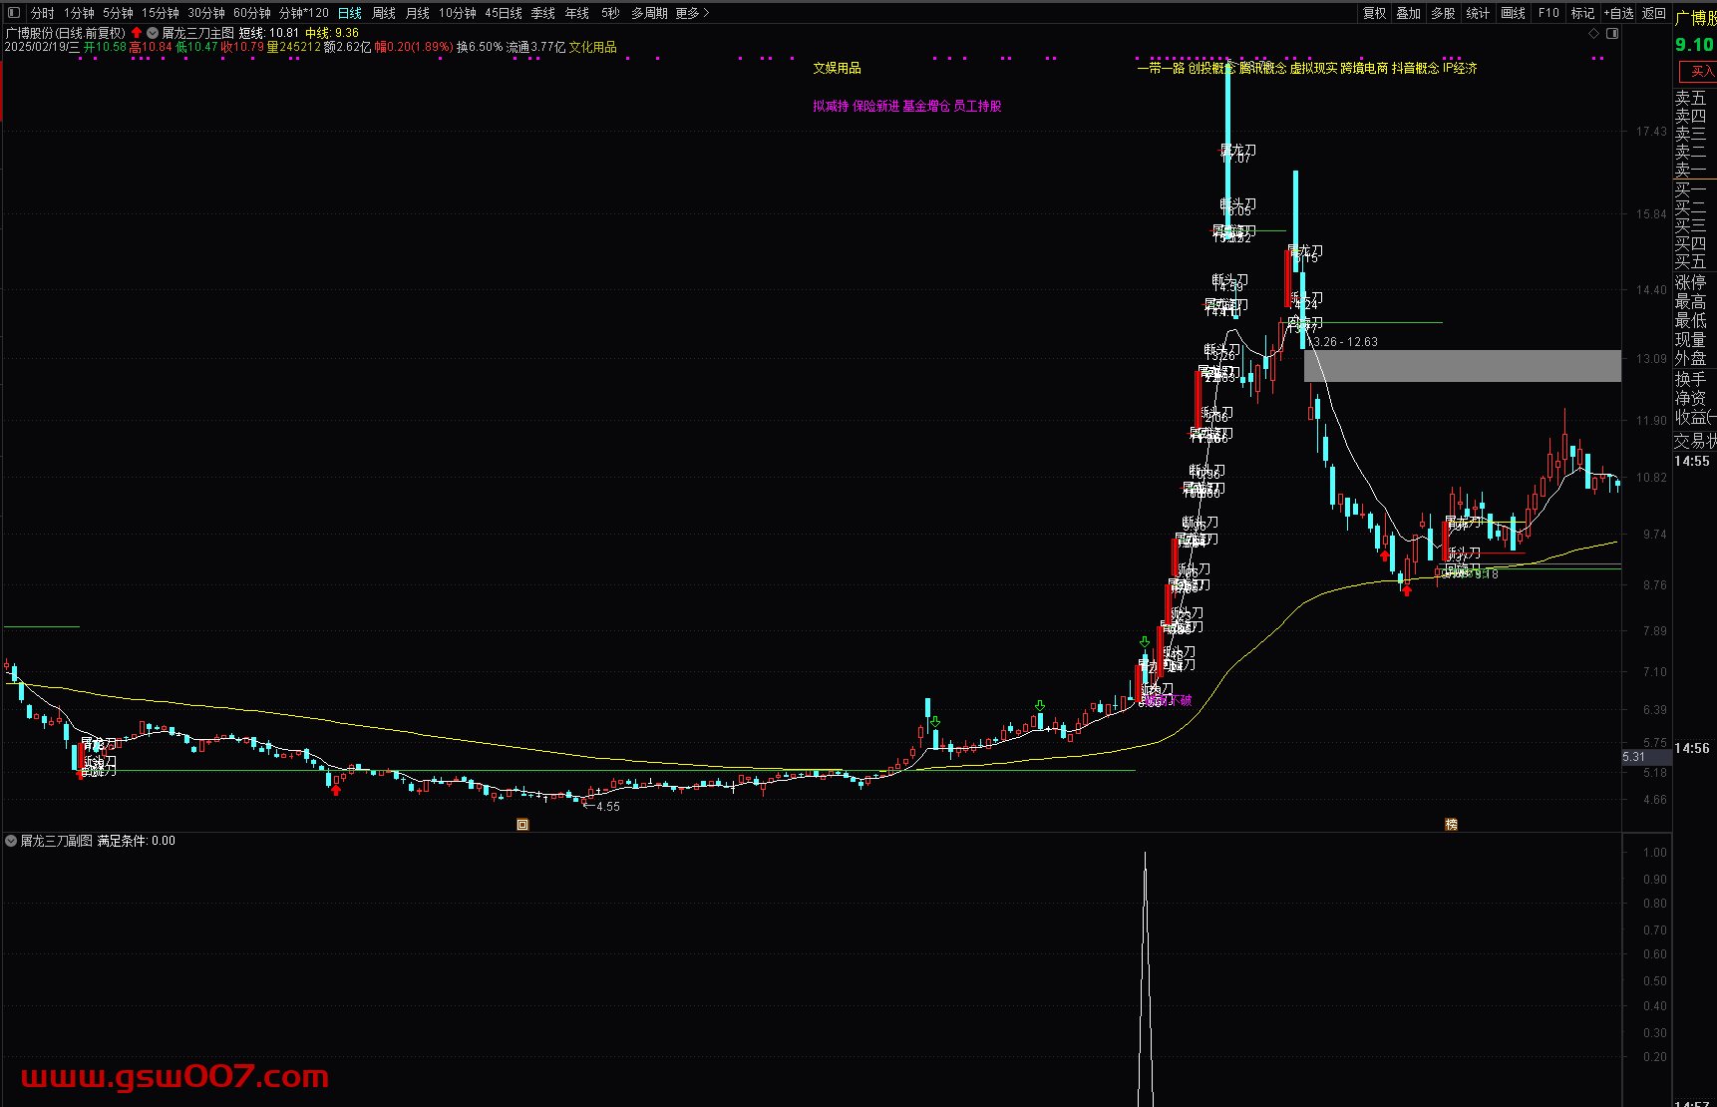The height and width of the screenshot is (1107, 1717).
Task: Toggle the right sidebar panel icon
Action: click(x=1612, y=33)
